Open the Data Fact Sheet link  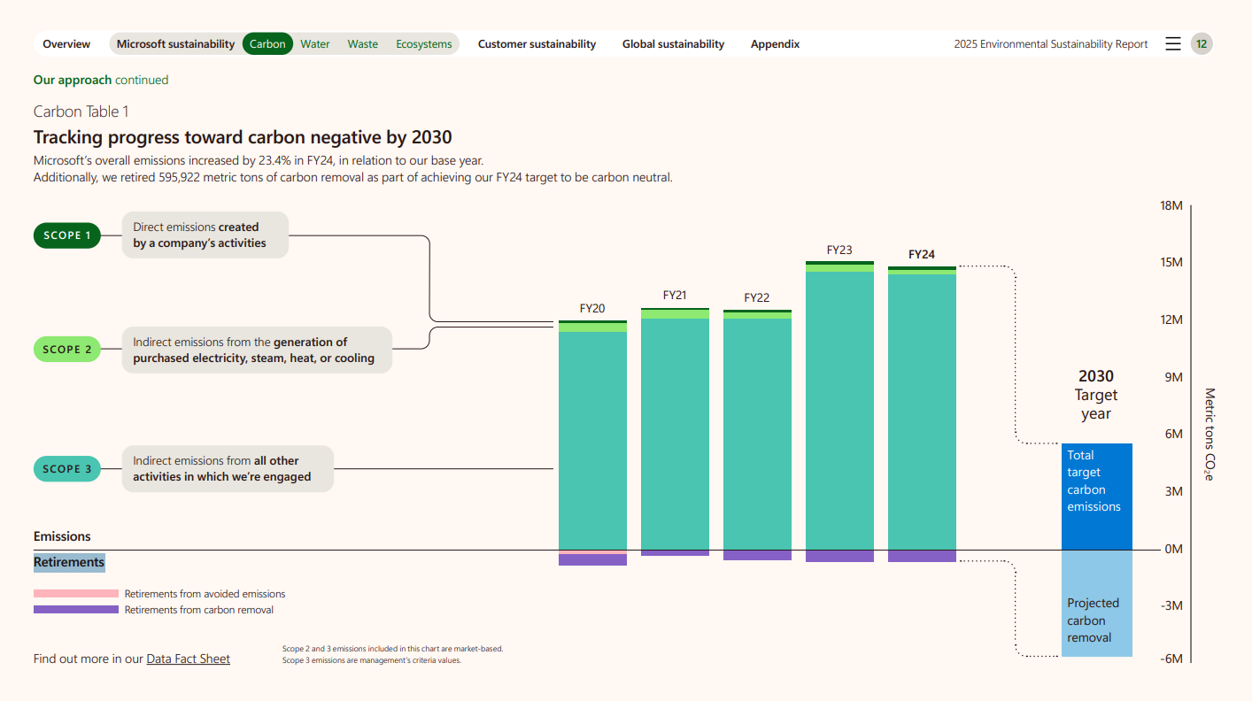click(x=188, y=659)
